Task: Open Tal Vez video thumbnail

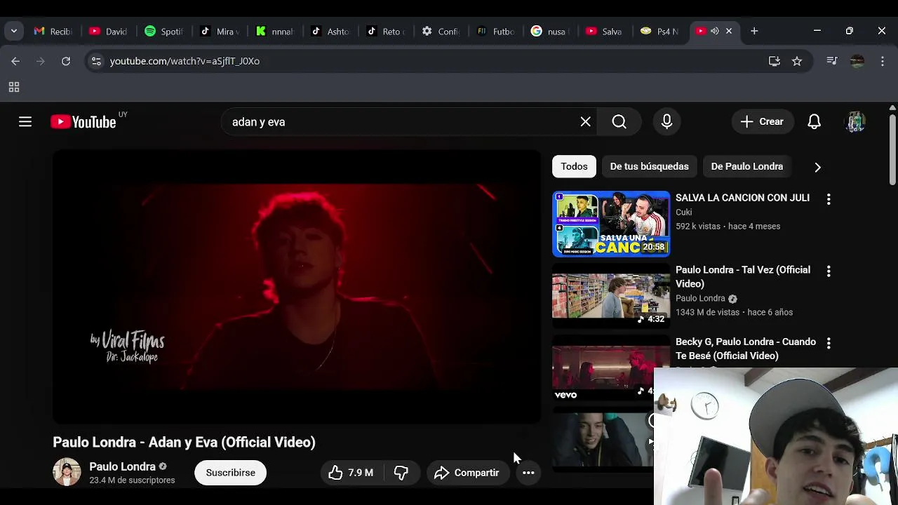Action: (611, 295)
